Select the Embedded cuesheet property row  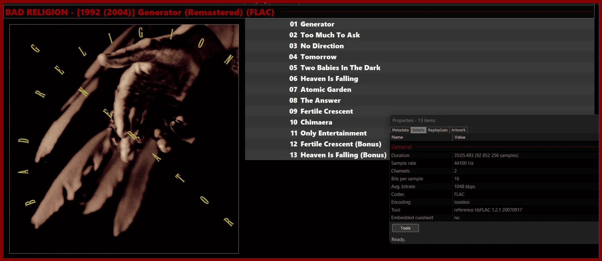tap(494, 218)
